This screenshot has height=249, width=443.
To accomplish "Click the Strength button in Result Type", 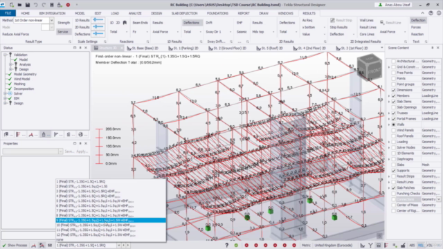I will click(x=64, y=23).
